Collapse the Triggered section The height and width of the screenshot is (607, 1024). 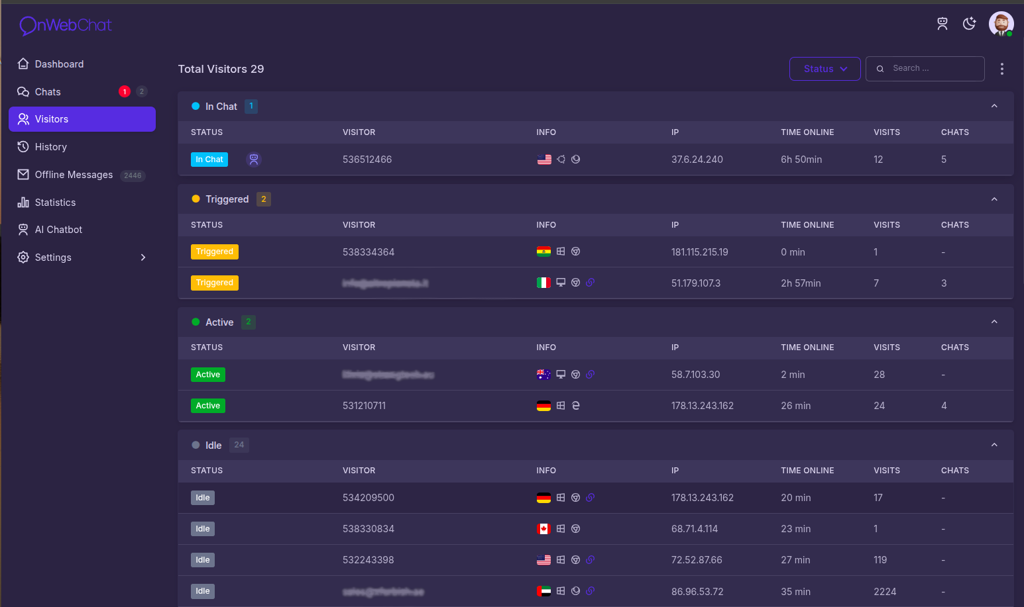coord(994,199)
